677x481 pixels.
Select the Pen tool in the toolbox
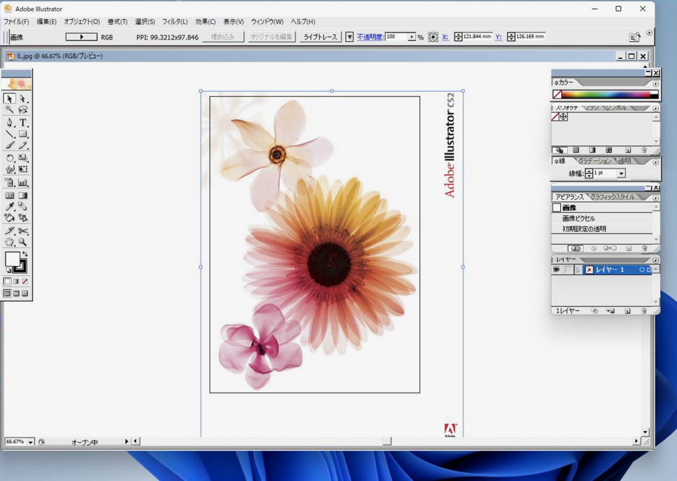(x=10, y=122)
